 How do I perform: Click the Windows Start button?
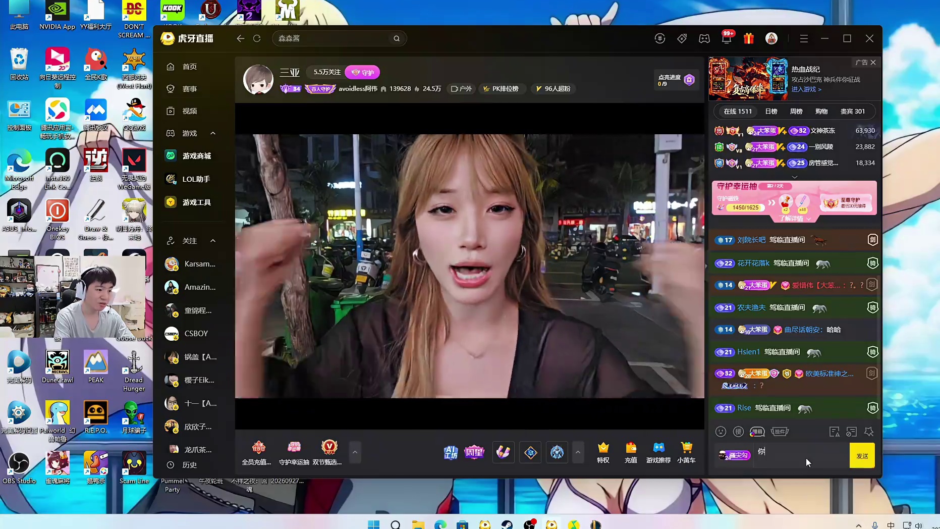[373, 525]
